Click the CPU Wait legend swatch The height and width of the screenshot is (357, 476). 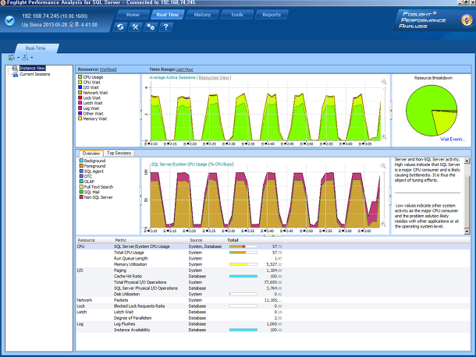(x=80, y=82)
